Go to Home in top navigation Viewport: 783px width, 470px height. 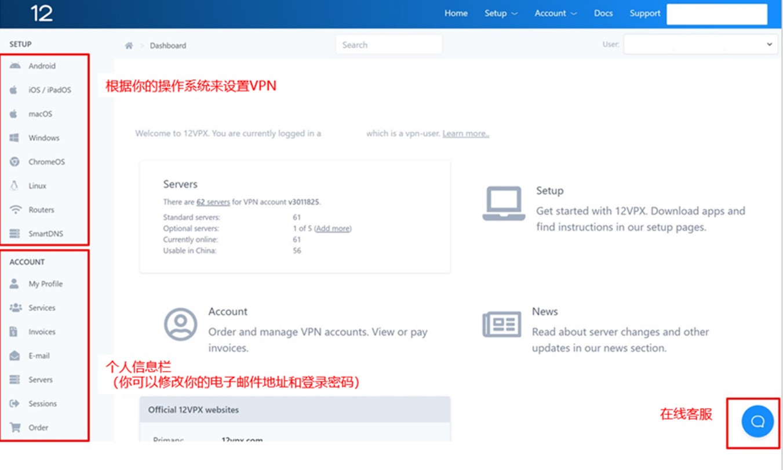click(456, 13)
